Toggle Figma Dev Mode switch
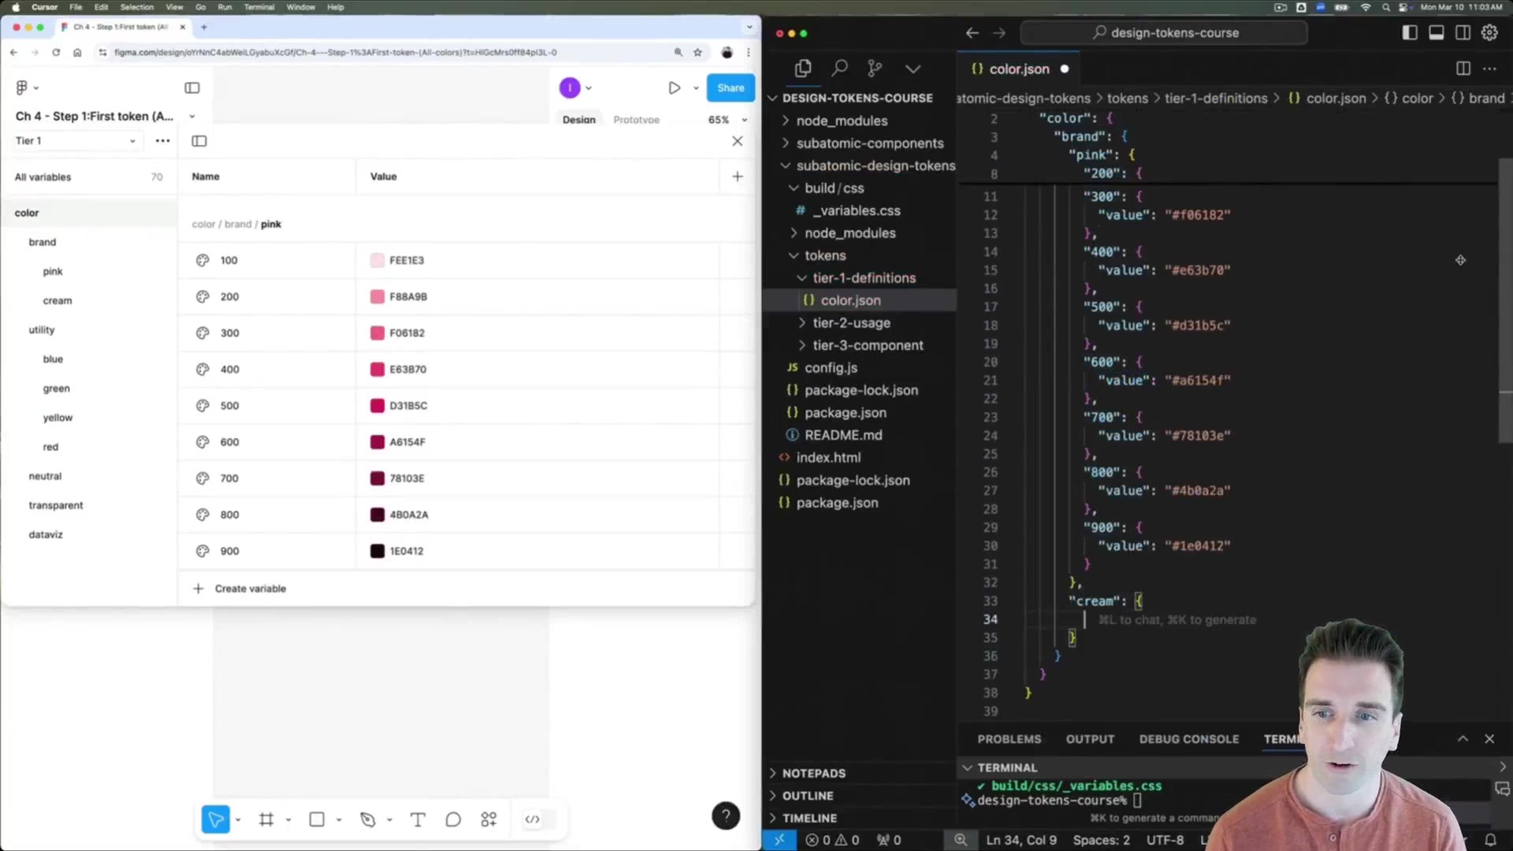 tap(540, 819)
